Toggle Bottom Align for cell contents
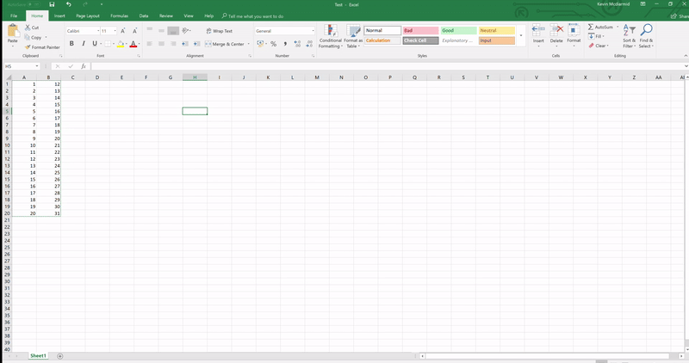689x363 pixels. tap(173, 31)
